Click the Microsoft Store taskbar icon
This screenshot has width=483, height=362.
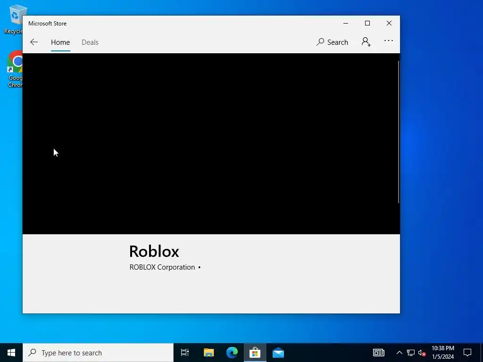[x=255, y=353]
